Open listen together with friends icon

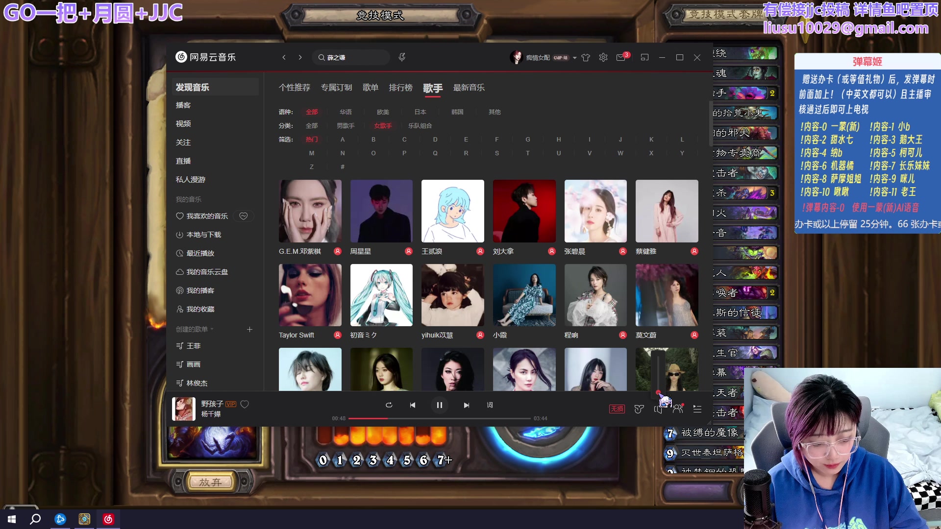click(678, 409)
